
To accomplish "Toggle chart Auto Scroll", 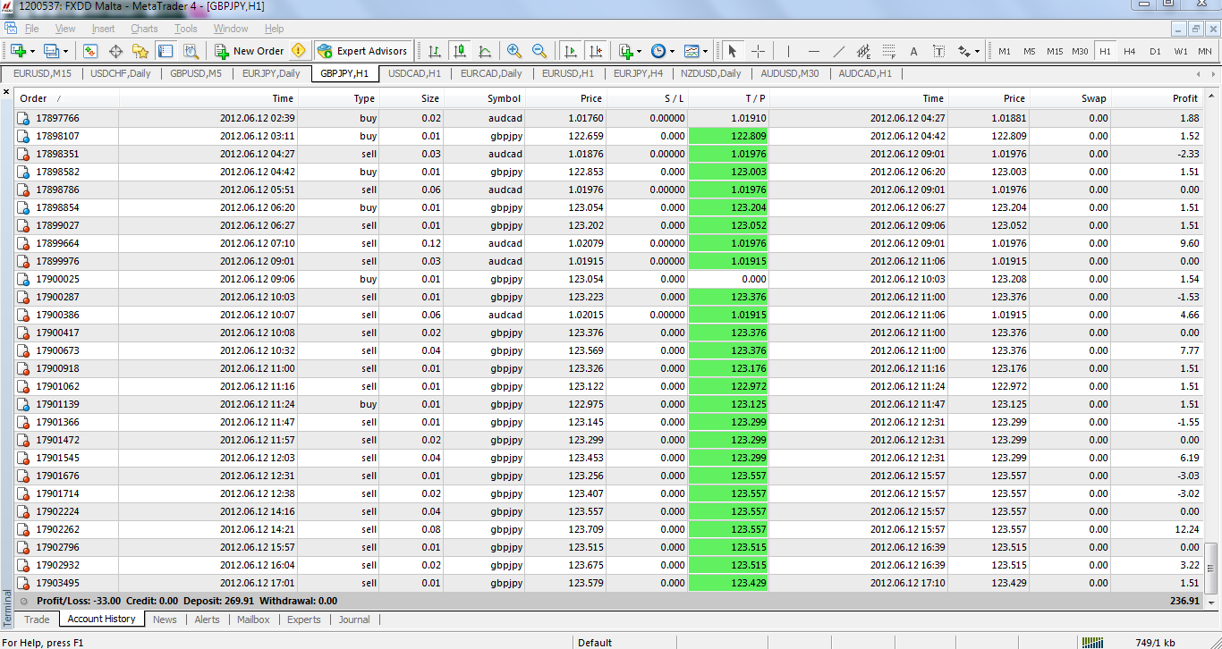I will pyautogui.click(x=571, y=51).
